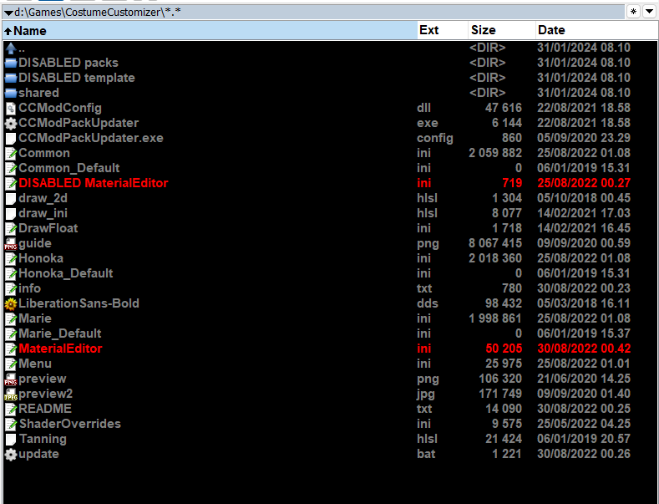The image size is (659, 504).
Task: Select the ShaderOverrides file name
Action: pyautogui.click(x=70, y=424)
